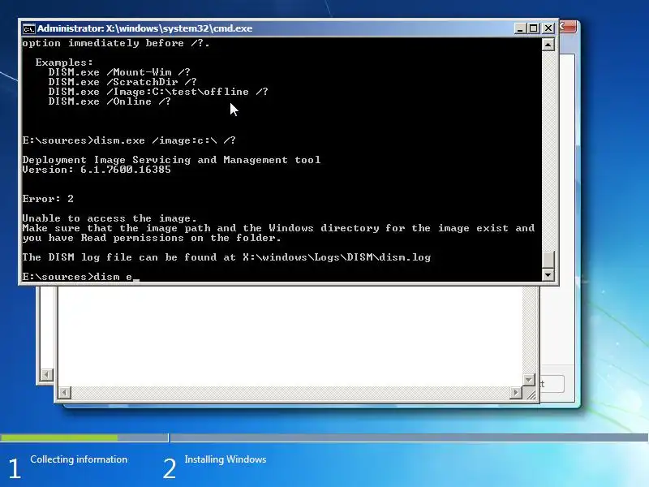Click the green setup progress bar
Screen dimensions: 649x487
[x=58, y=437]
